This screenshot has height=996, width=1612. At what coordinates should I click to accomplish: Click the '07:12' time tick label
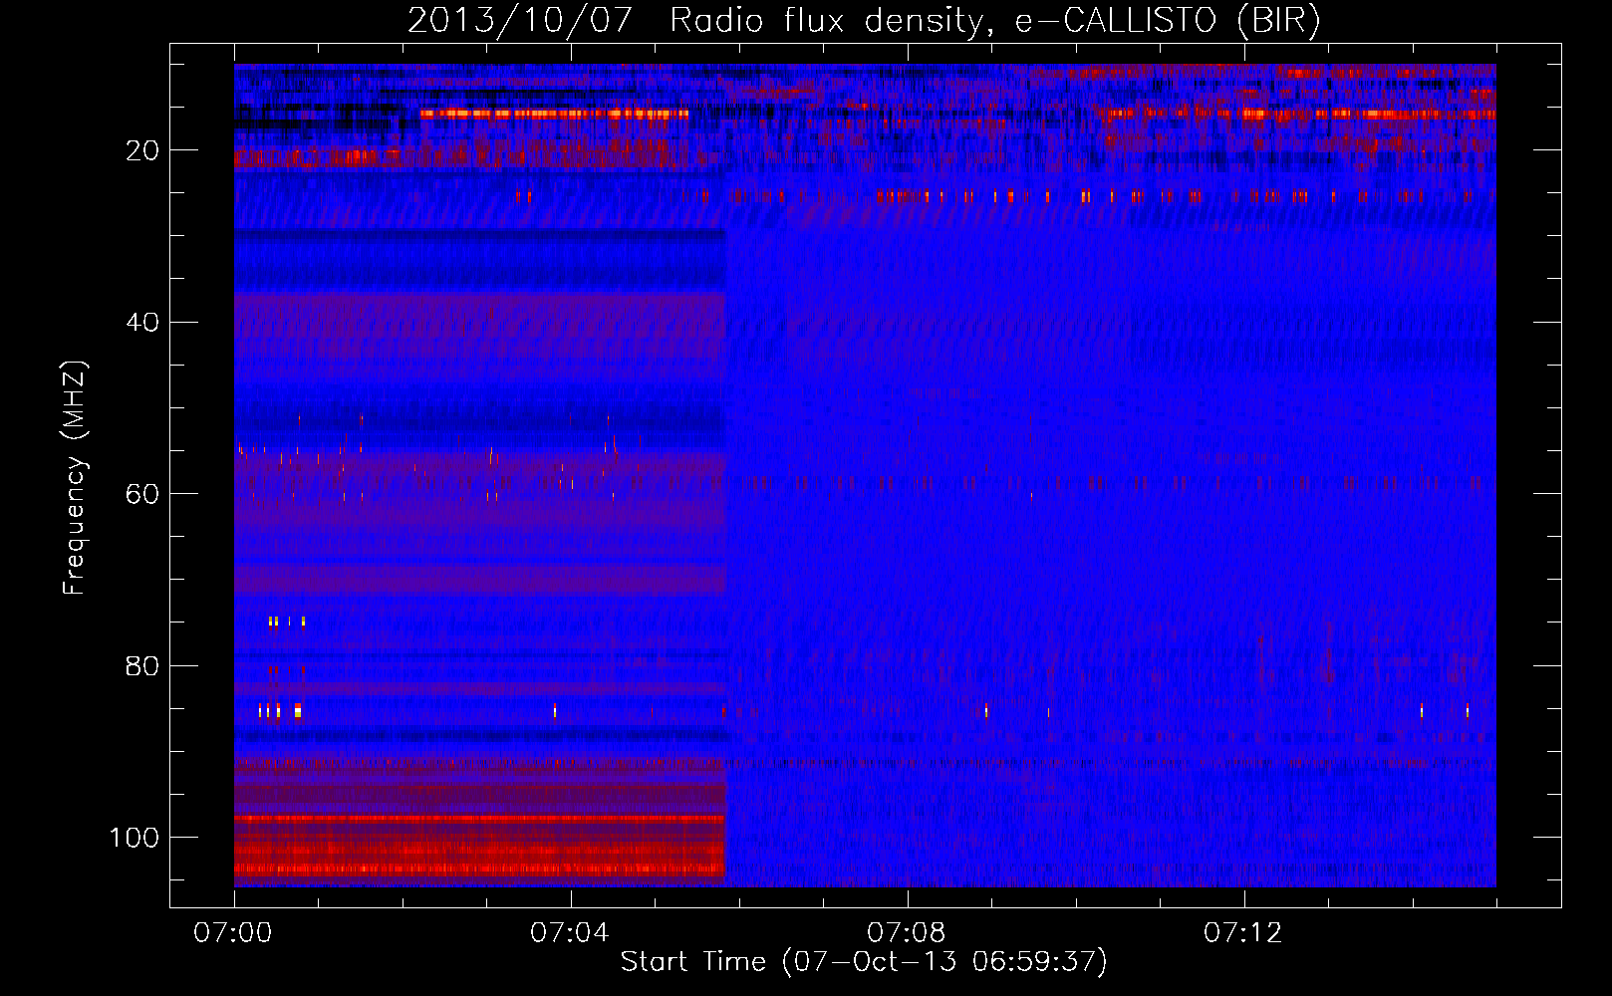[x=1243, y=933]
